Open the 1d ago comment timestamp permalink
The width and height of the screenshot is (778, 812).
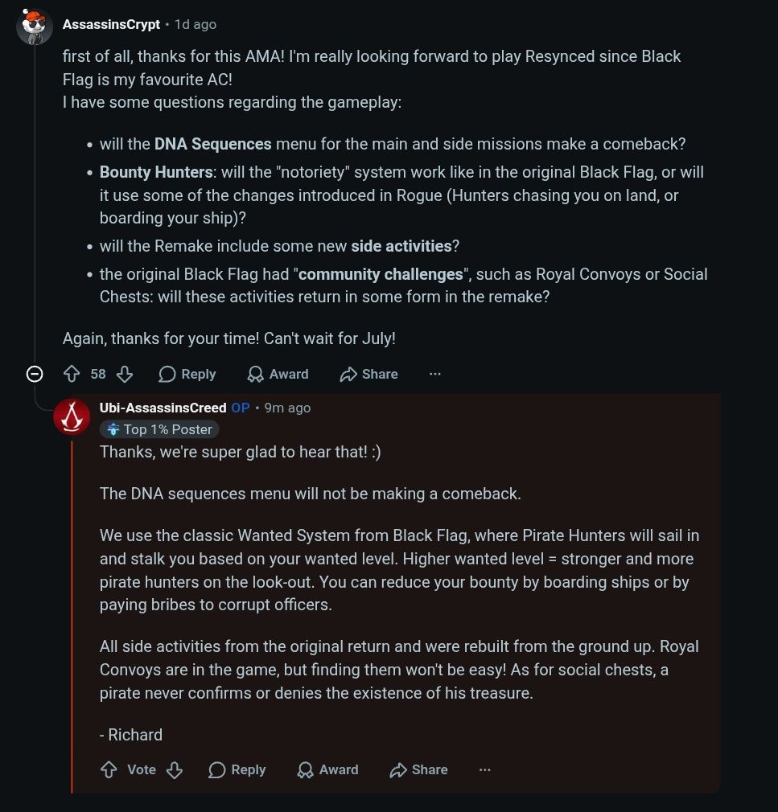point(196,24)
